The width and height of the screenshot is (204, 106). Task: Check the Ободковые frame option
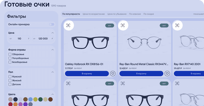pyautogui.click(x=10, y=54)
